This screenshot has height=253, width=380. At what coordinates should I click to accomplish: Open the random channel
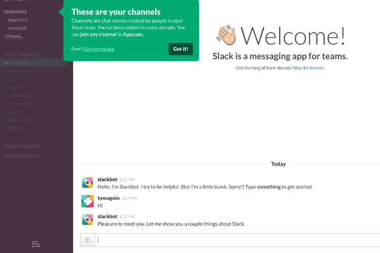(x=15, y=28)
